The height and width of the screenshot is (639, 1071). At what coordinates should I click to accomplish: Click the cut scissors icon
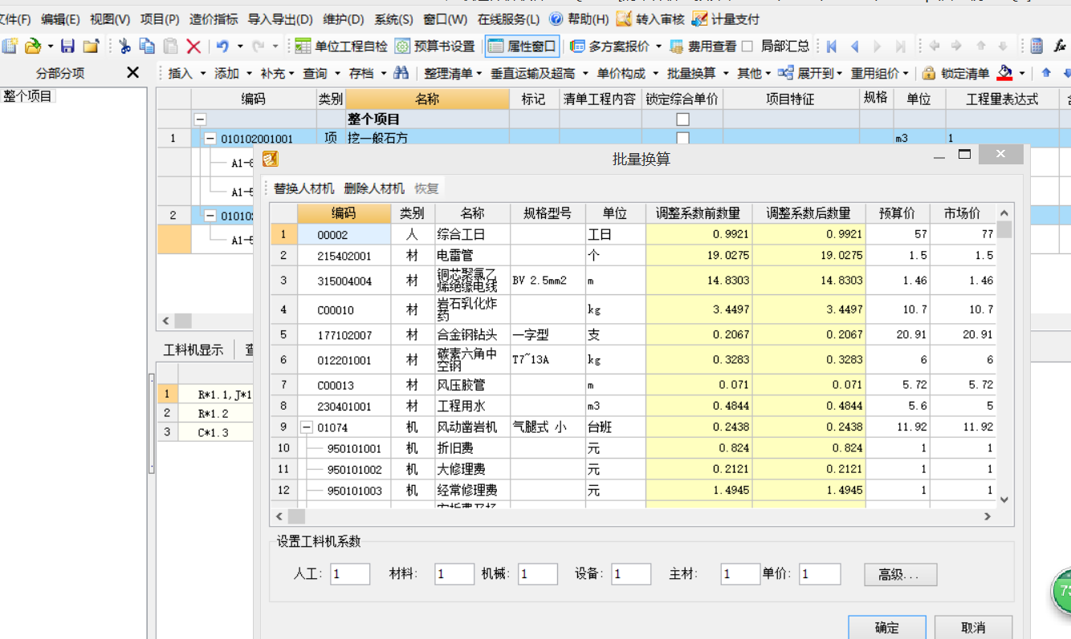pos(124,46)
